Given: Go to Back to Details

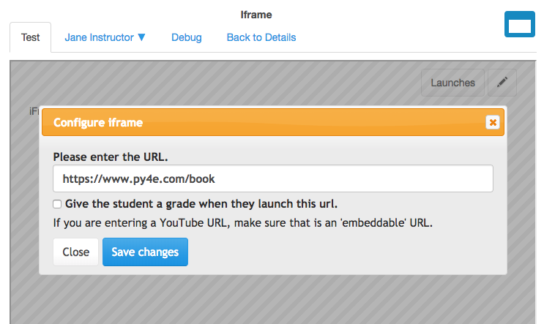Looking at the screenshot, I should pos(261,37).
